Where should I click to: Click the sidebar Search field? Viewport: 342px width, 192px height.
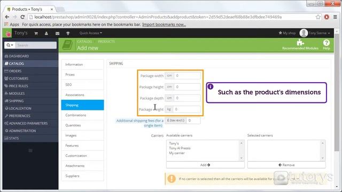36,45
